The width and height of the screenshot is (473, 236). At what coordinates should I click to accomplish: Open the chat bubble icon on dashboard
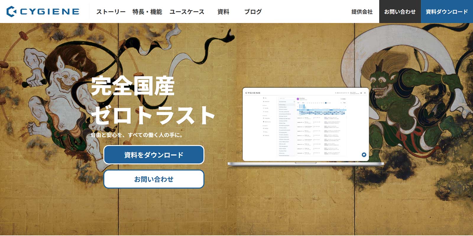364,155
